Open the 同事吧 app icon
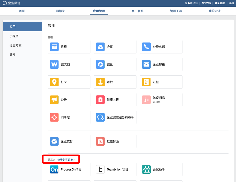The width and height of the screenshot is (236, 182). point(54,117)
